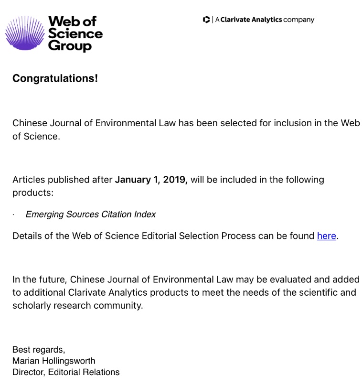Click the 'Director, Editorial Relations' title line
The image size is (362, 387).
[x=66, y=372]
